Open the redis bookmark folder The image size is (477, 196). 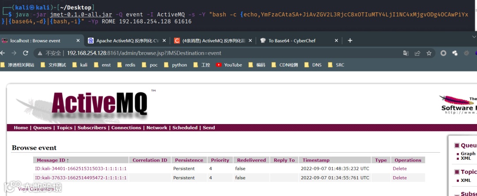(x=126, y=65)
